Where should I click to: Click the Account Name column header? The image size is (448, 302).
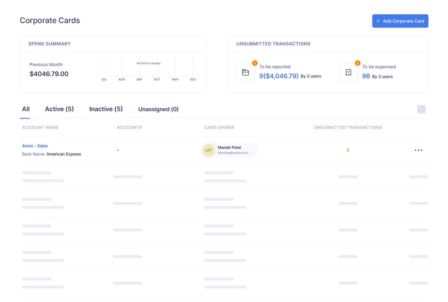[x=40, y=128]
